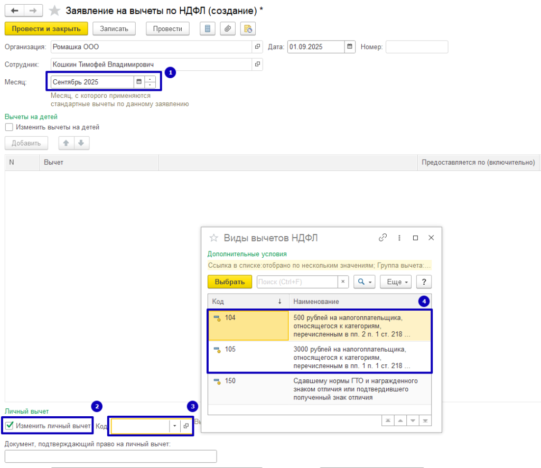Expand the magnifier search options dropdown

[x=365, y=282]
